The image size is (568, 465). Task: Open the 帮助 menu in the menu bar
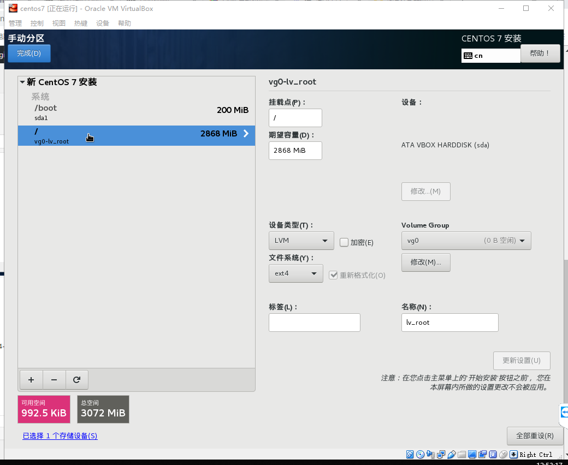(125, 23)
